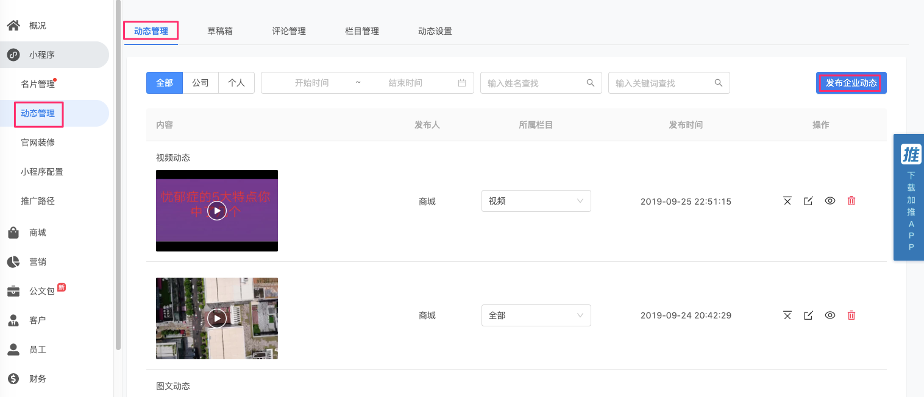Switch to the 栏目管理 tab
The width and height of the screenshot is (924, 397).
pyautogui.click(x=362, y=31)
